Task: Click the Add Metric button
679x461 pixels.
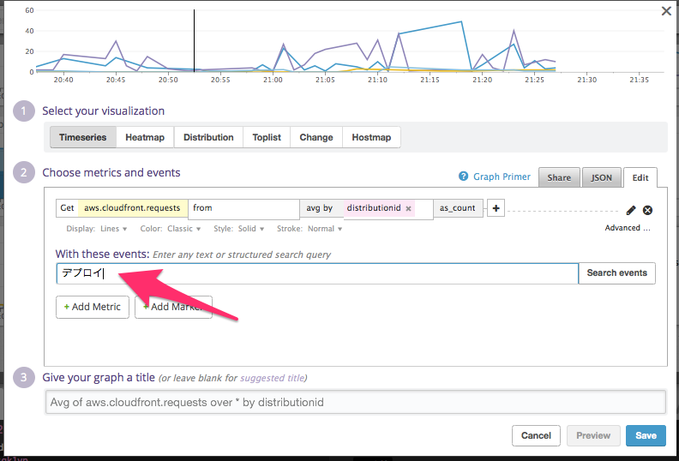Action: pyautogui.click(x=93, y=307)
